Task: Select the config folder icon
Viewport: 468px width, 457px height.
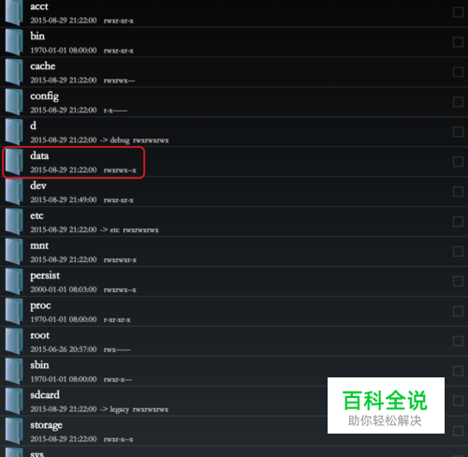Action: (14, 102)
